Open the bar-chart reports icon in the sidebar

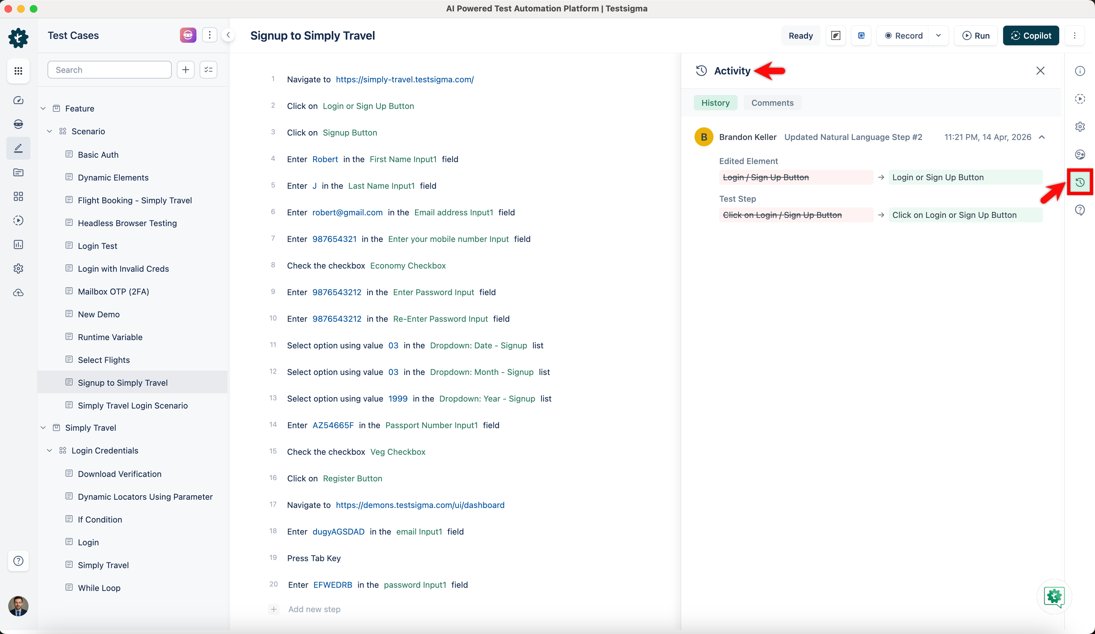click(18, 244)
